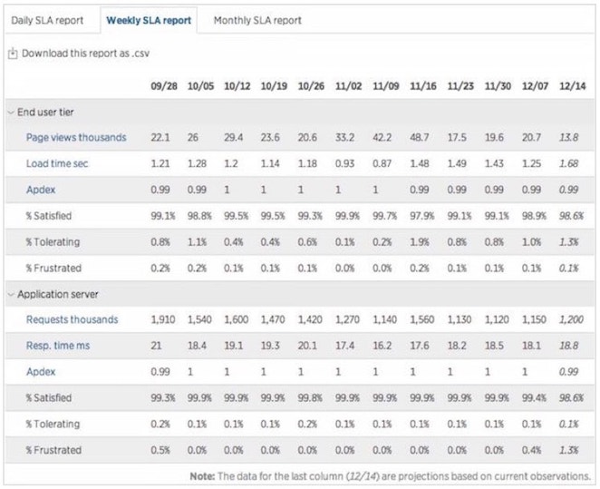Open the Resp. time ms link
This screenshot has height=489, width=600.
click(x=57, y=346)
